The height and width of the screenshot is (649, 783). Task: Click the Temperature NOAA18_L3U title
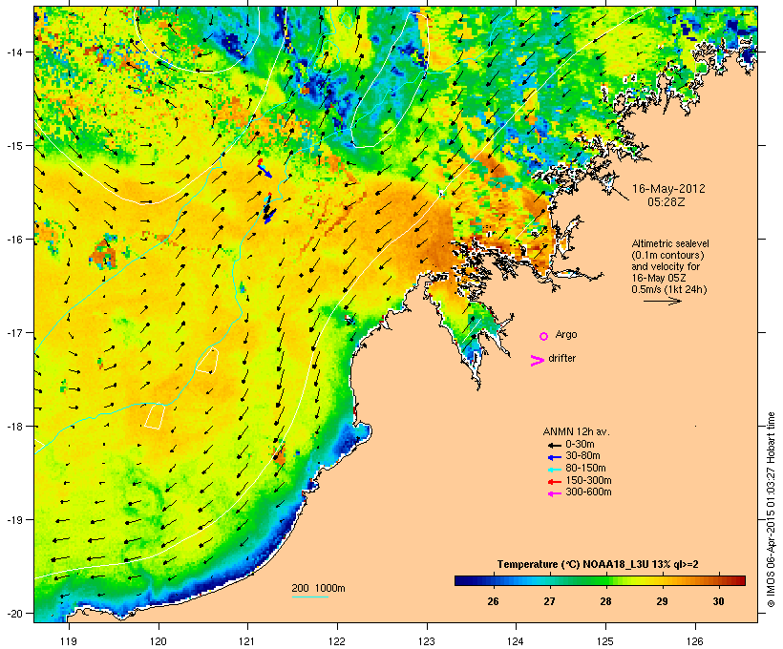coord(598,564)
